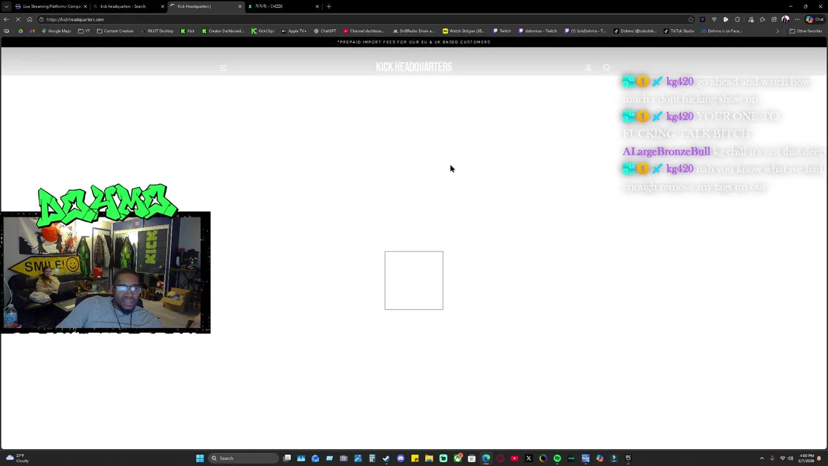Open the account icon on Kick Headquarters
Screen dimensions: 828x466
(x=588, y=67)
